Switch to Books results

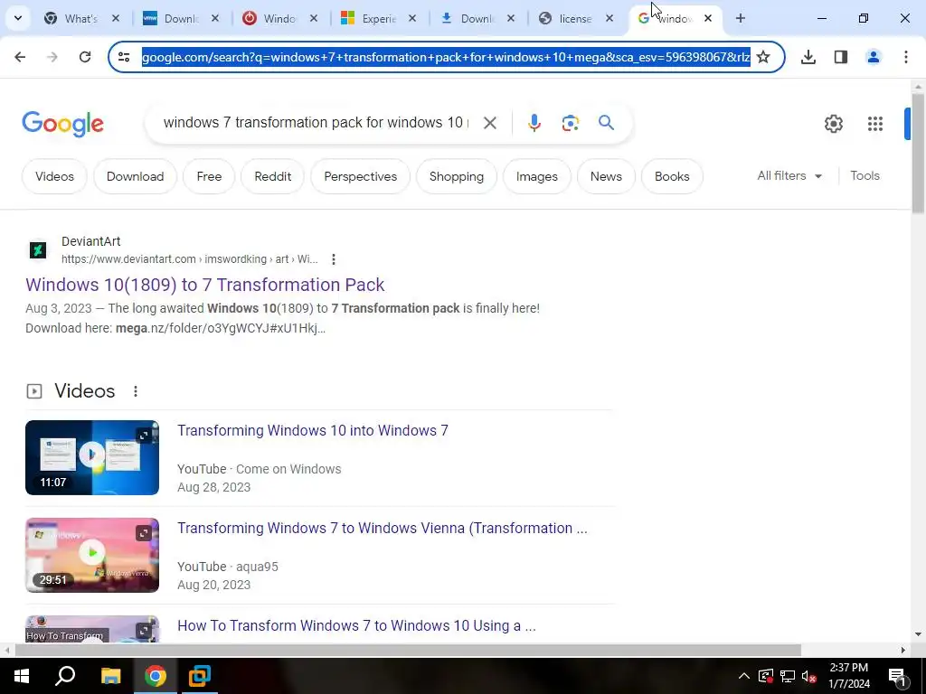tap(672, 176)
